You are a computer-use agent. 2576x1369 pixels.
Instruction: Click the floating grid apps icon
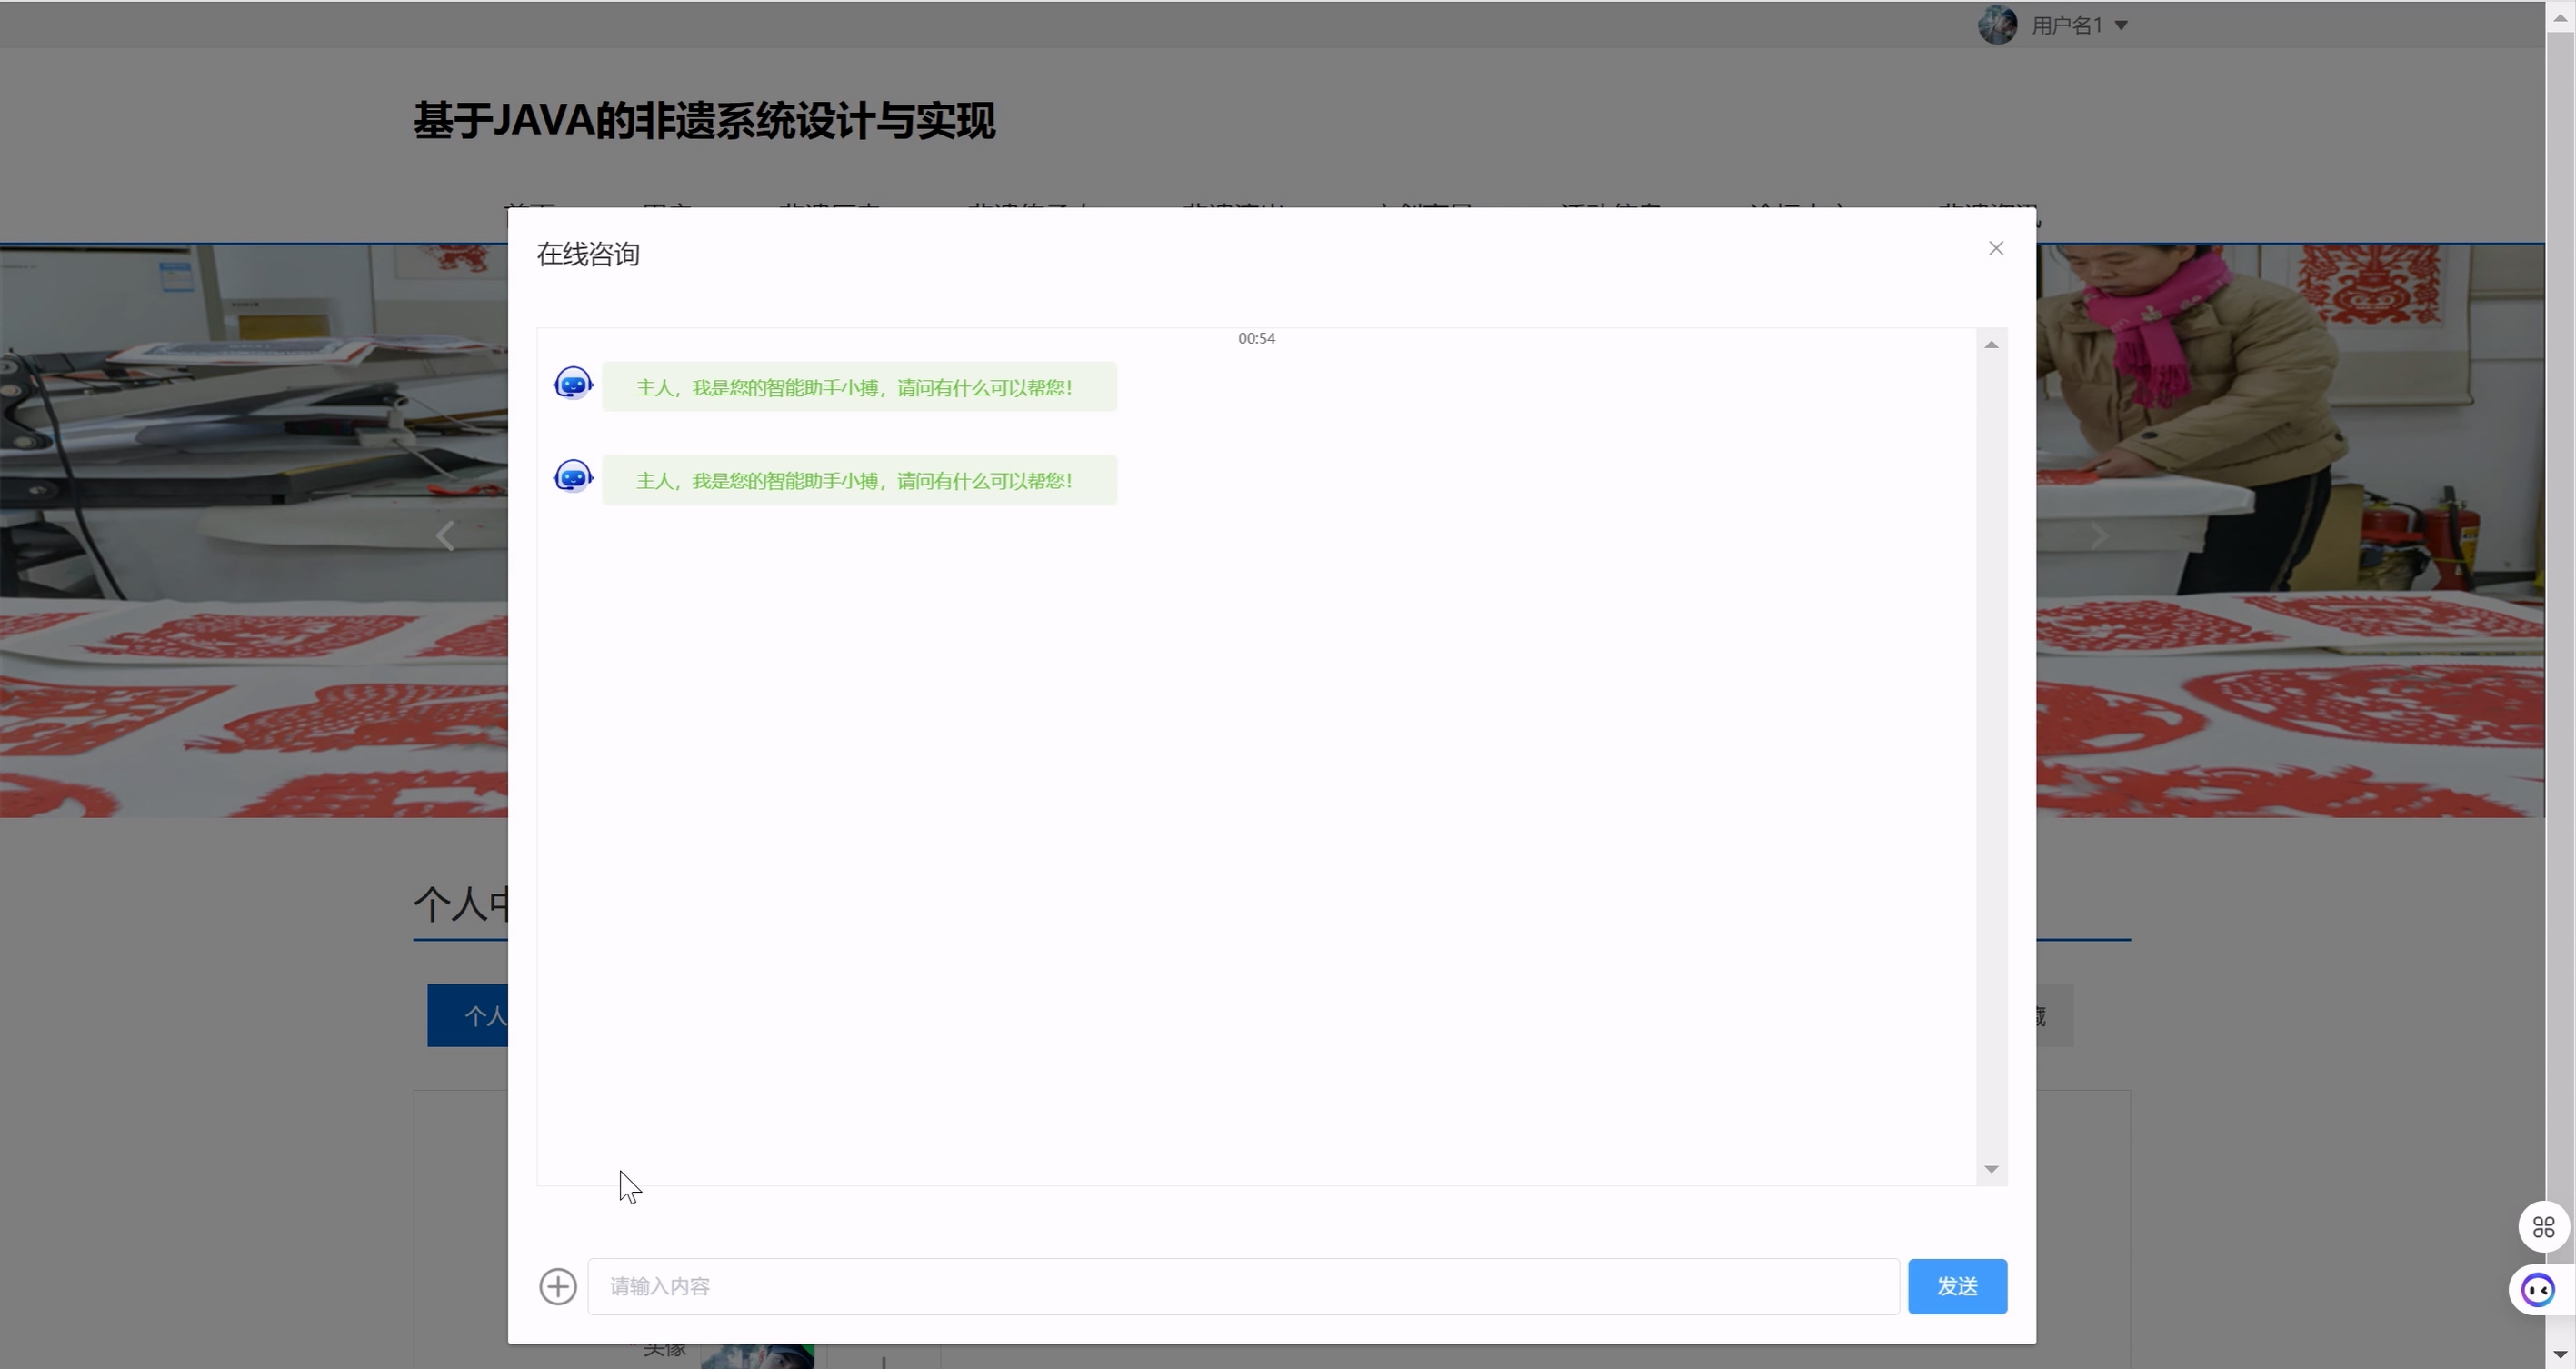(2543, 1227)
